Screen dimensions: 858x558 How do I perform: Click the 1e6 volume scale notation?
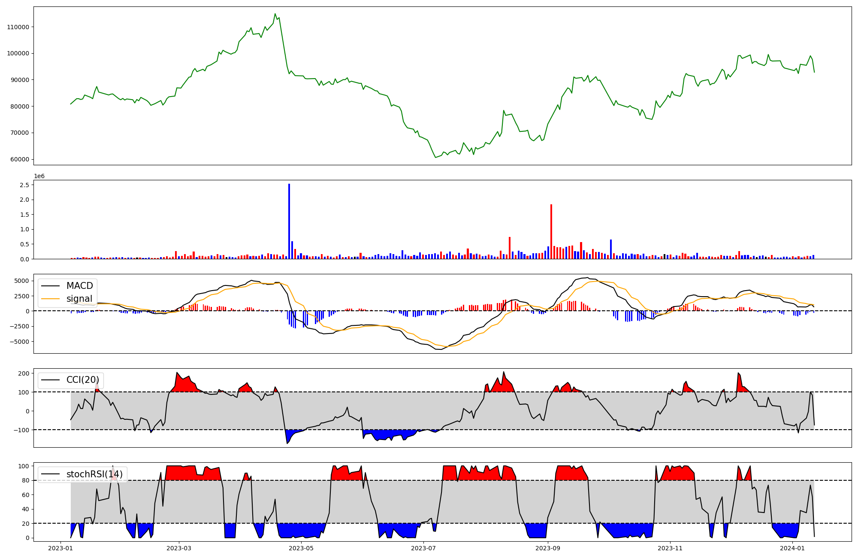(x=39, y=176)
